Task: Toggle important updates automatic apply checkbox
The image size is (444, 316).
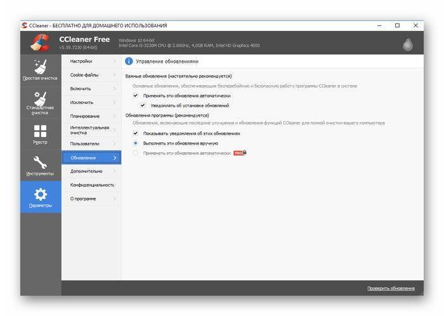Action: (135, 96)
